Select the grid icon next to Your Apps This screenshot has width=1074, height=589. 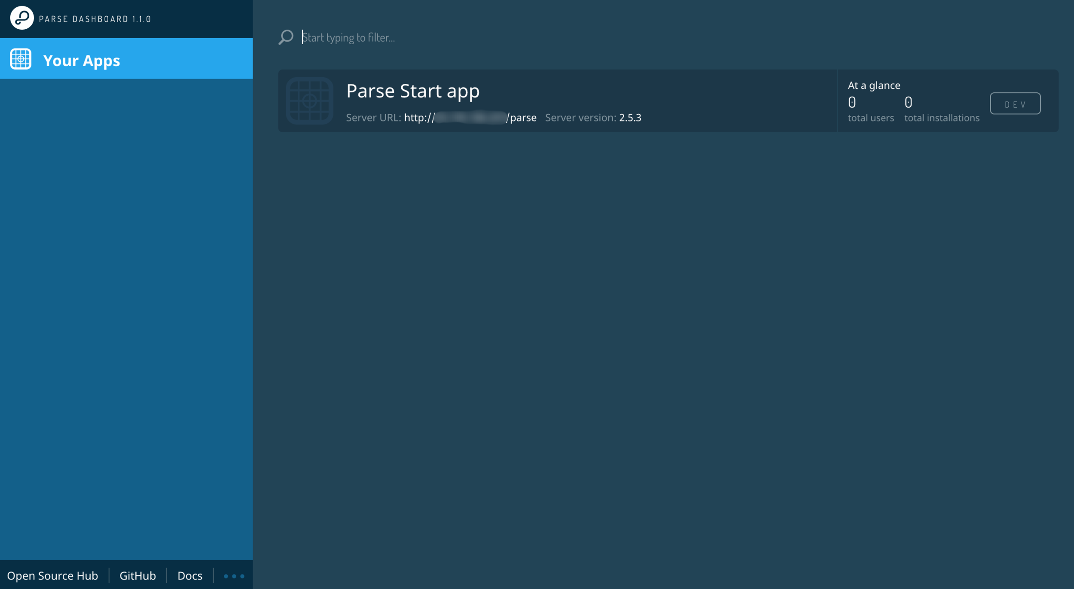tap(21, 59)
